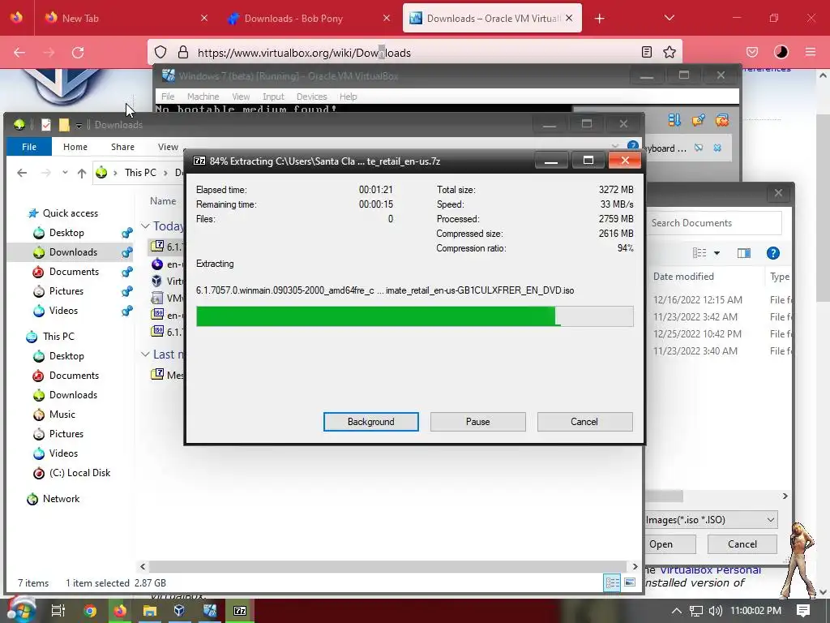Select Documents under Quick access
The image size is (830, 623).
tap(74, 272)
